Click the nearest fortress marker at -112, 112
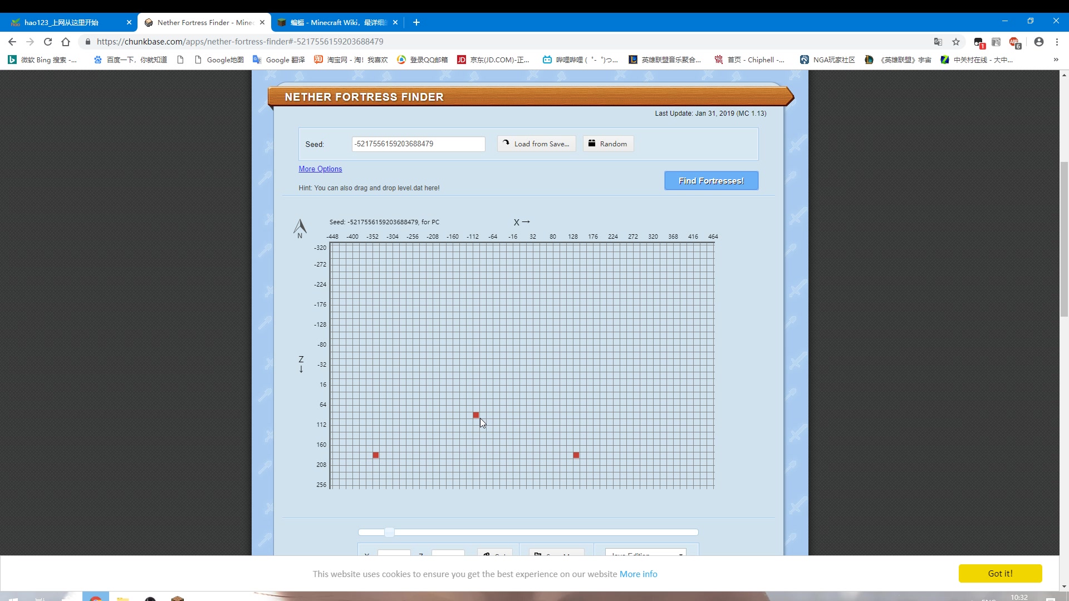 pos(476,415)
